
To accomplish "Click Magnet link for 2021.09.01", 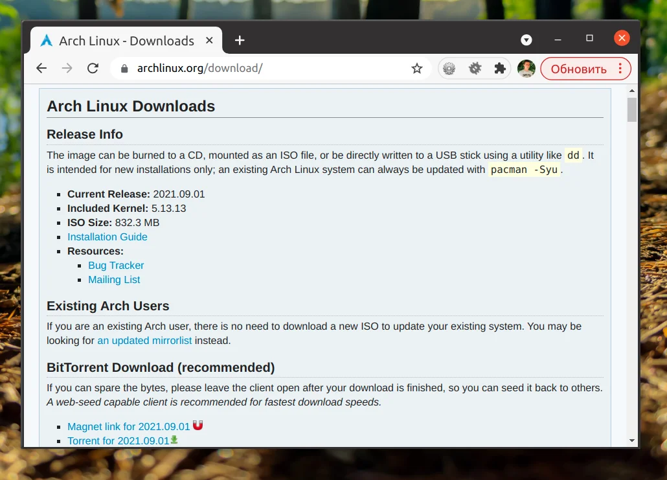I will tap(128, 426).
